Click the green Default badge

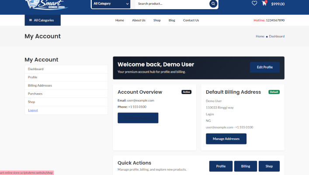[274, 92]
